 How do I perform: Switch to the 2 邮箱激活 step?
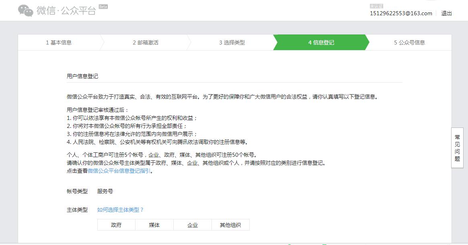click(x=146, y=43)
